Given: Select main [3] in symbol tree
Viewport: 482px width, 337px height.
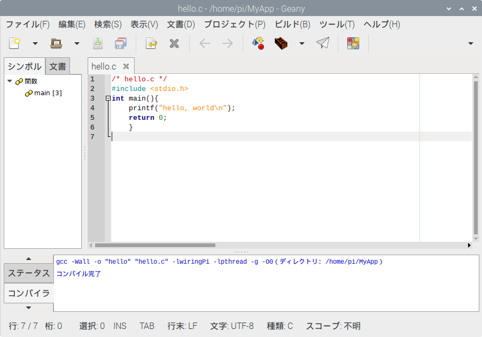Looking at the screenshot, I should [x=43, y=93].
